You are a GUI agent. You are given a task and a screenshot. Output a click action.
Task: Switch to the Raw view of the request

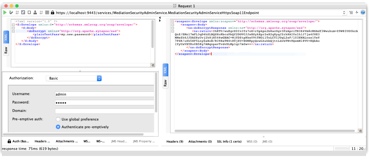tap(6, 50)
